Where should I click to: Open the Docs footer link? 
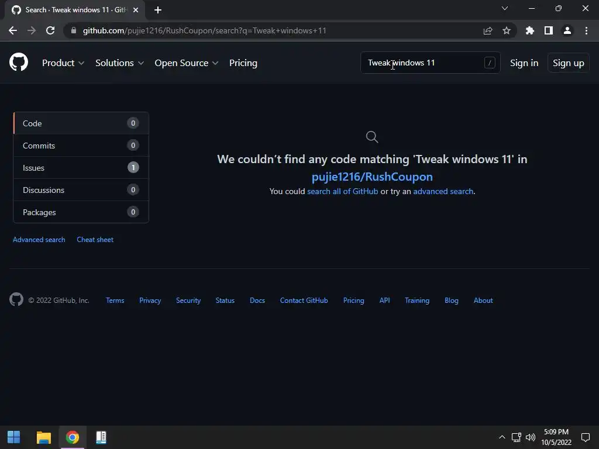click(257, 301)
